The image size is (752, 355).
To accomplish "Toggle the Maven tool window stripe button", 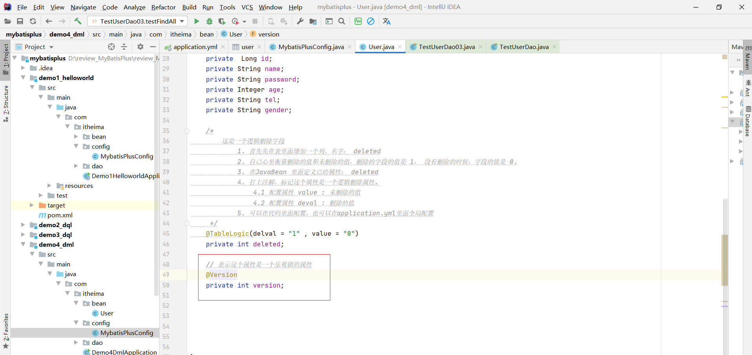I will click(x=748, y=58).
